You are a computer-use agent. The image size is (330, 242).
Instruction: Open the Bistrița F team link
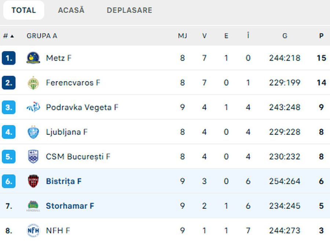coord(64,181)
